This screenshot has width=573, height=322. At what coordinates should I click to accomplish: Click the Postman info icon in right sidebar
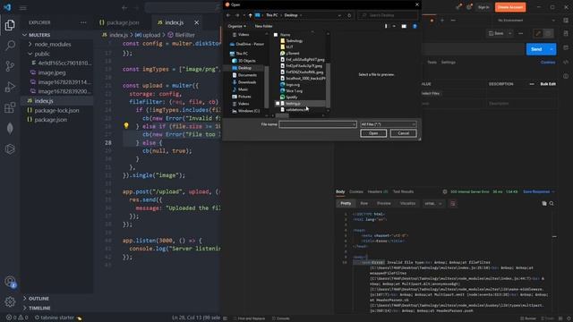(x=566, y=76)
